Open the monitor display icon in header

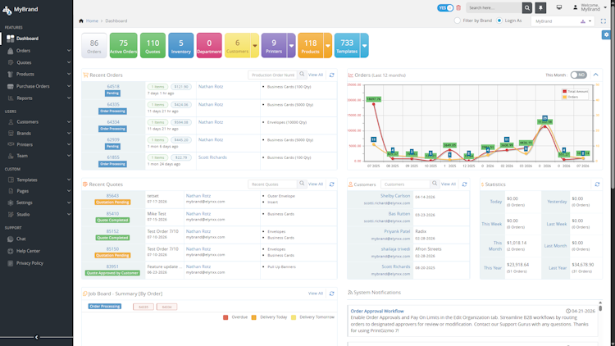559,7
